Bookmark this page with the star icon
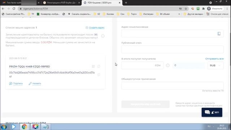Viewport: 231px width, 130px height. click(186, 9)
